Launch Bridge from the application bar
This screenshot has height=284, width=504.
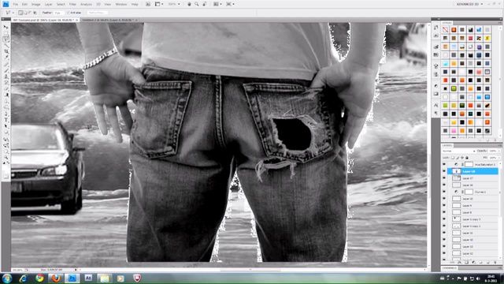pyautogui.click(x=148, y=4)
